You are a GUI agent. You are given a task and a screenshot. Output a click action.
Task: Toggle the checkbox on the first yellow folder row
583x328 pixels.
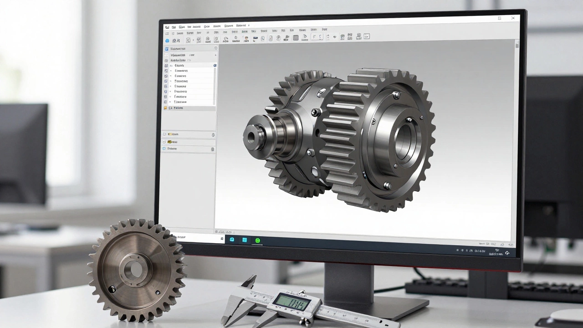[164, 134]
